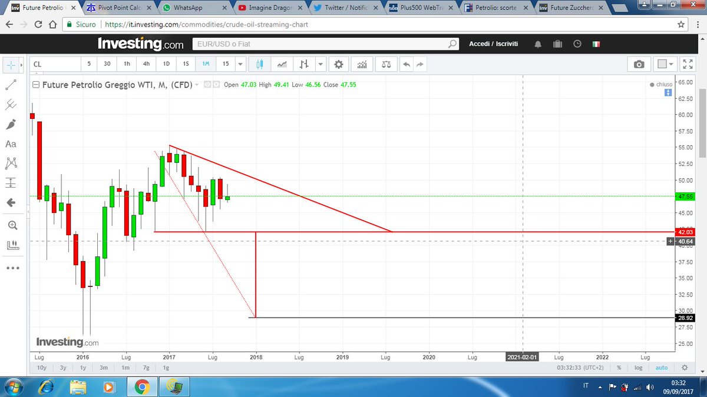Screen dimensions: 707x397
Task: Expand the time interval dropdown
Action: pyautogui.click(x=240, y=64)
